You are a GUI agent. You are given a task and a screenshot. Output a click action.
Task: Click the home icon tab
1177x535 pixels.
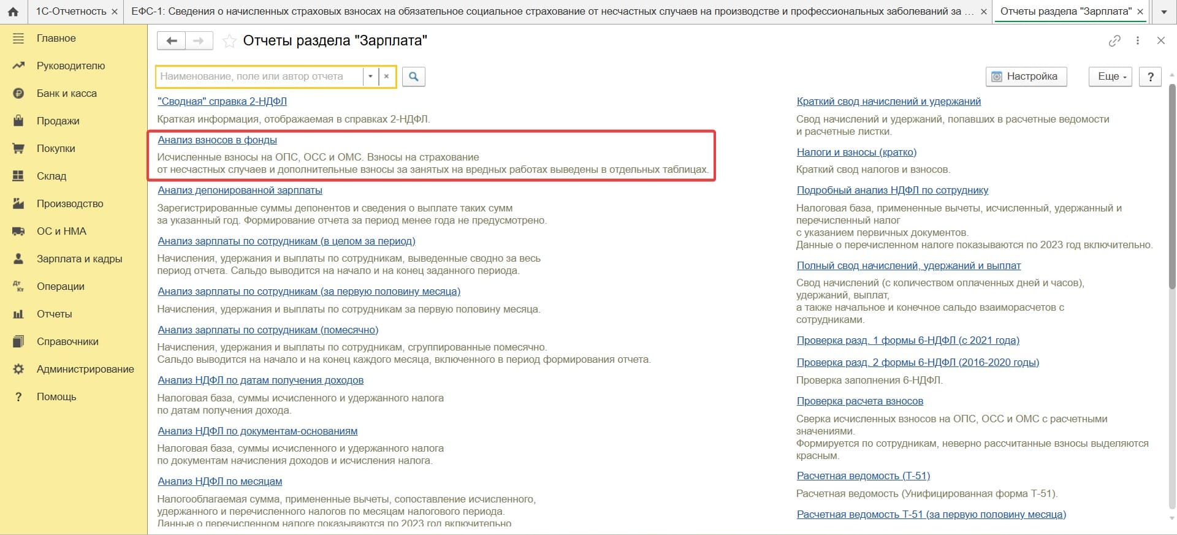click(x=13, y=12)
